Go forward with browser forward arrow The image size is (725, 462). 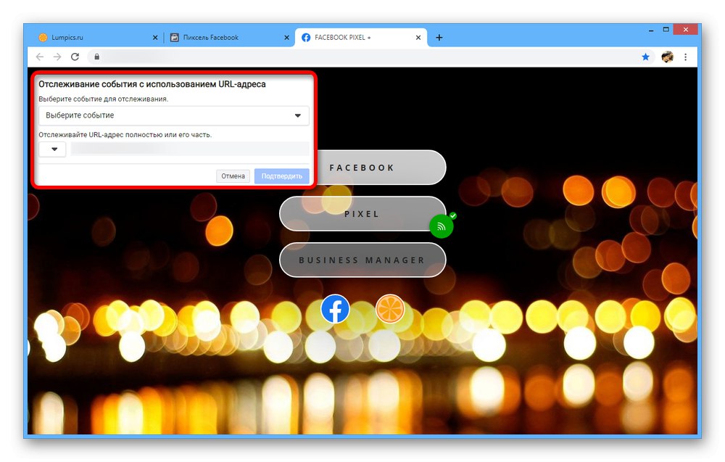click(x=57, y=57)
